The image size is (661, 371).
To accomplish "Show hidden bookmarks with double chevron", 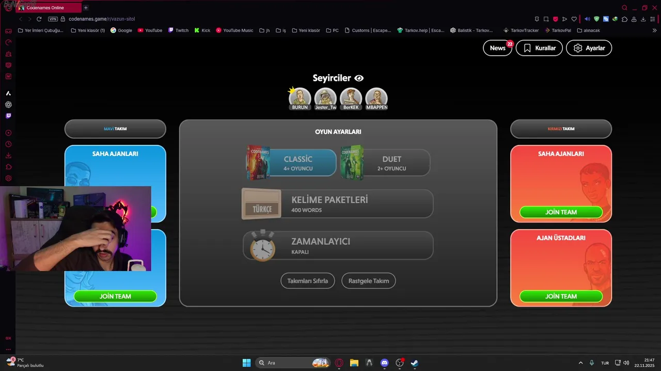I will pos(654,30).
